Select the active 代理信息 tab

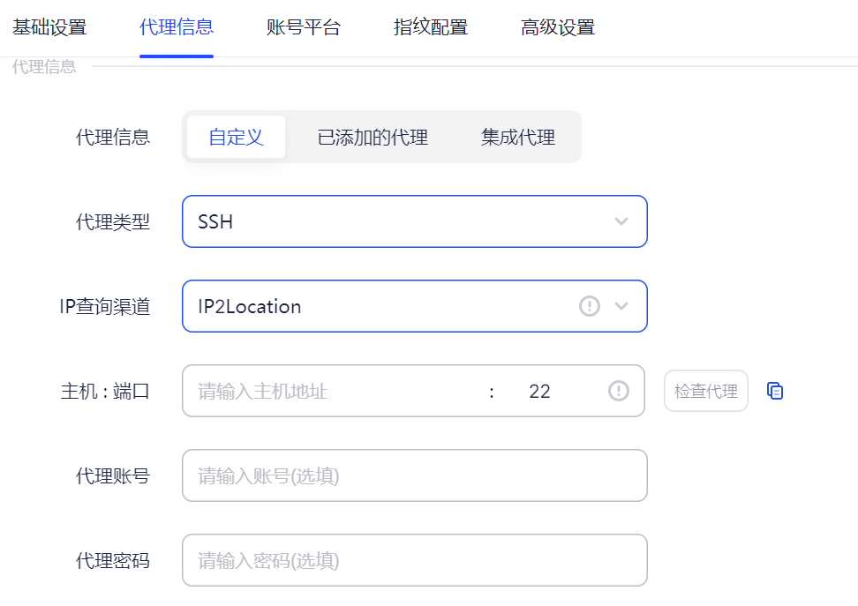point(177,27)
